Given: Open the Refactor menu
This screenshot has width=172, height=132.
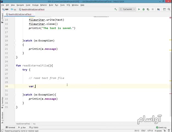Looking at the screenshot, I should tap(43, 5).
